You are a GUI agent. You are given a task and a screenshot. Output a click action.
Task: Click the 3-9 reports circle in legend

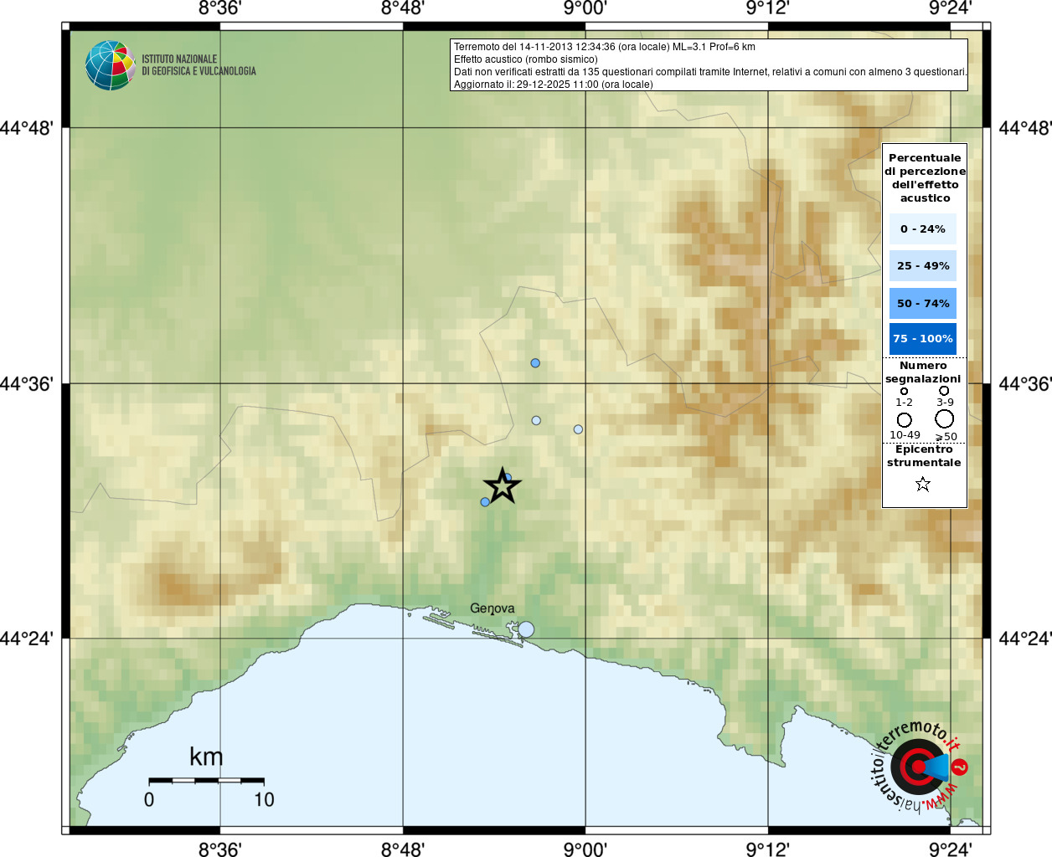click(x=944, y=390)
